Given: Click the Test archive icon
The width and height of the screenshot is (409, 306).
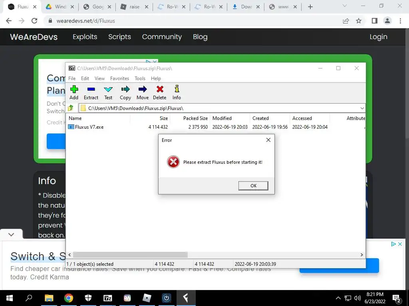Looking at the screenshot, I should [108, 92].
